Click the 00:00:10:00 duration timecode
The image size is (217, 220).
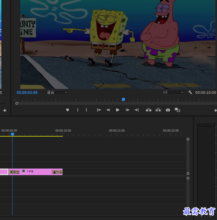[x=205, y=92]
